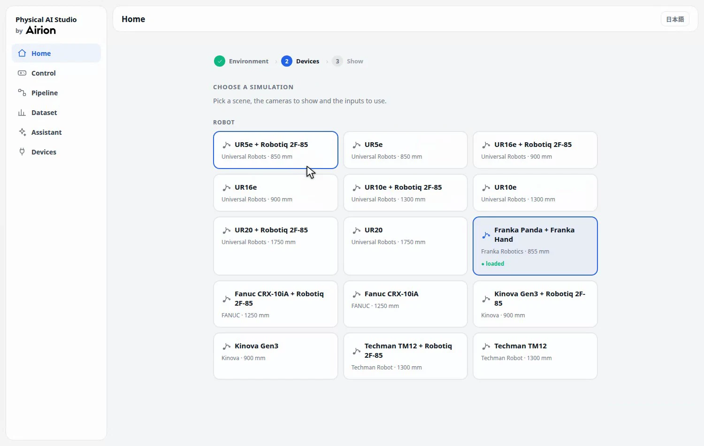The height and width of the screenshot is (446, 704).
Task: Pick the plain UR10e robot title
Action: [505, 187]
